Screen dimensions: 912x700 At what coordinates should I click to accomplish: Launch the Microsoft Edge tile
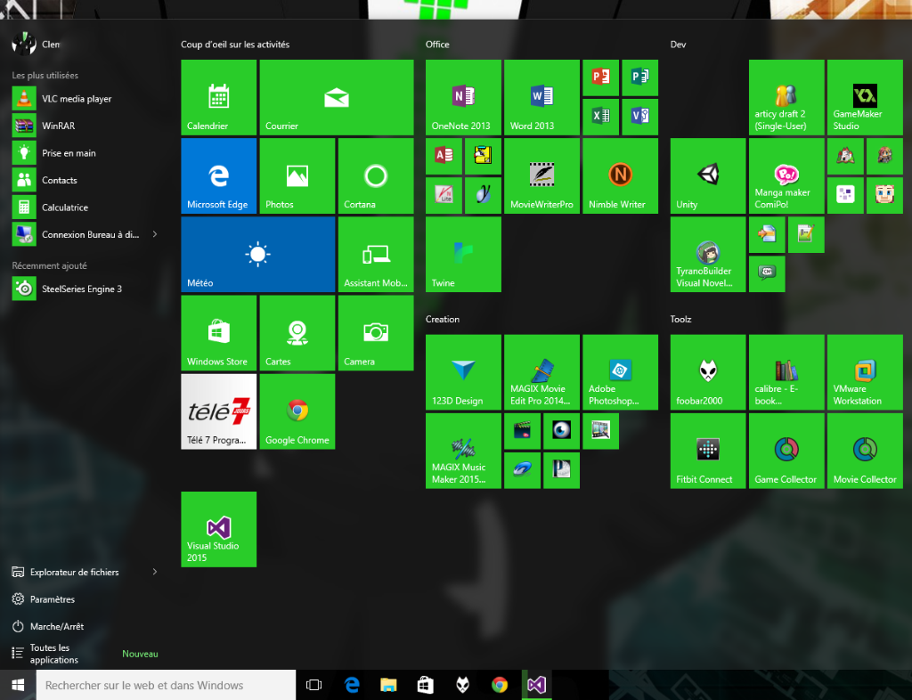[x=219, y=175]
